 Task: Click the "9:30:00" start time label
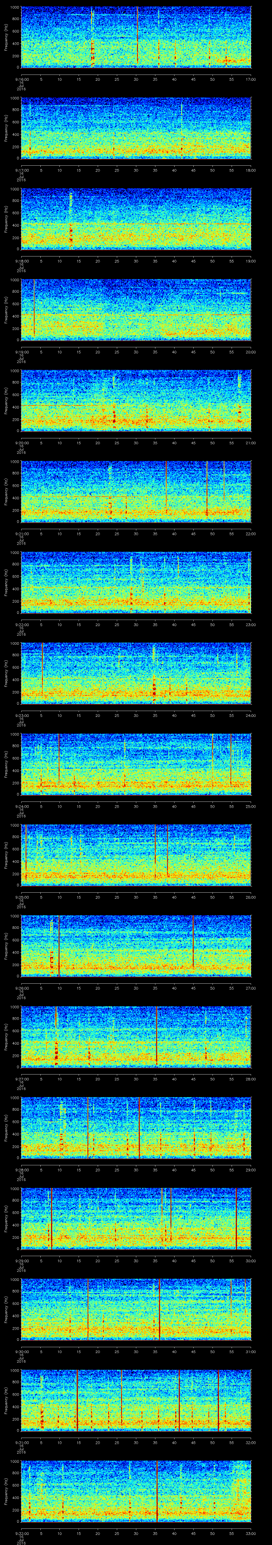[x=22, y=1351]
